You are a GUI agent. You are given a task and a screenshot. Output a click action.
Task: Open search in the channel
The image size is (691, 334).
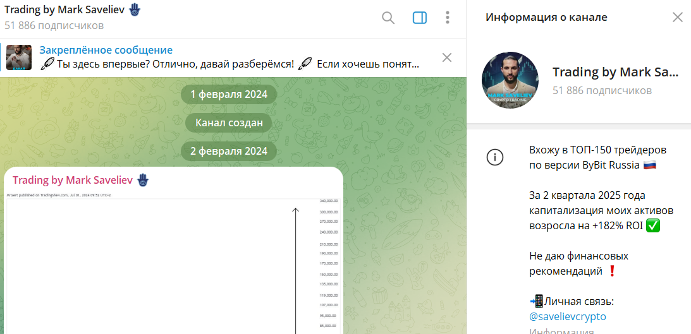coord(388,18)
